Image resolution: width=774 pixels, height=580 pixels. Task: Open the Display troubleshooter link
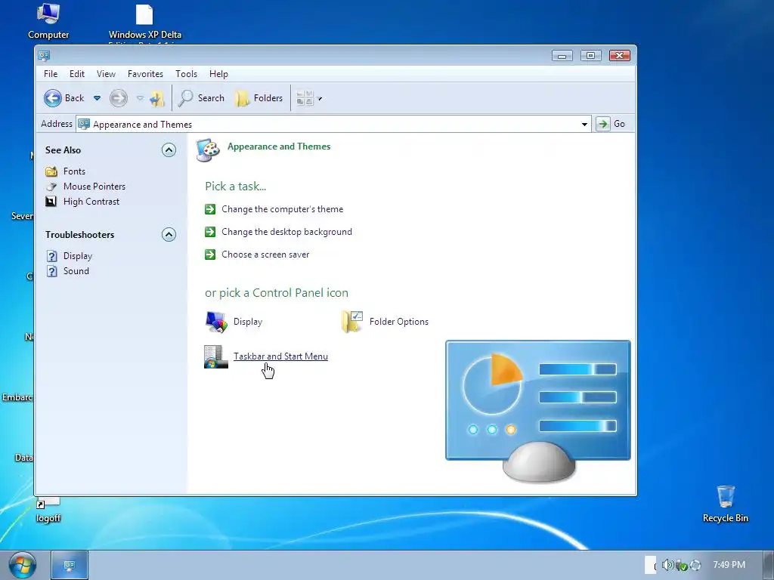click(x=78, y=256)
